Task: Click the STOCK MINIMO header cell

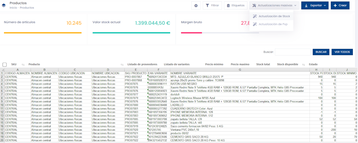Action: pos(347,73)
